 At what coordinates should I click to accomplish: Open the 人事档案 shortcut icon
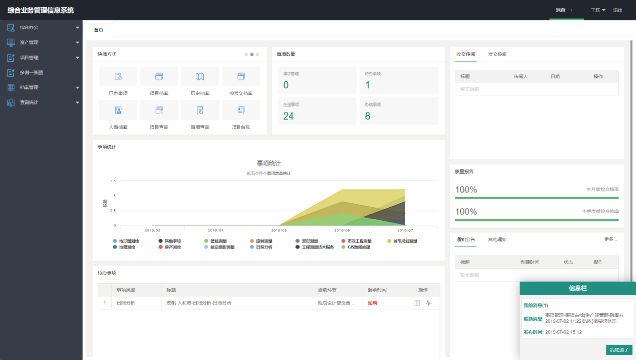pyautogui.click(x=118, y=110)
